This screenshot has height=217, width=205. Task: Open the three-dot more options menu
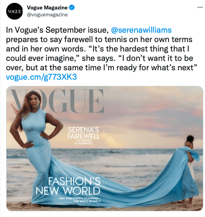tap(200, 7)
